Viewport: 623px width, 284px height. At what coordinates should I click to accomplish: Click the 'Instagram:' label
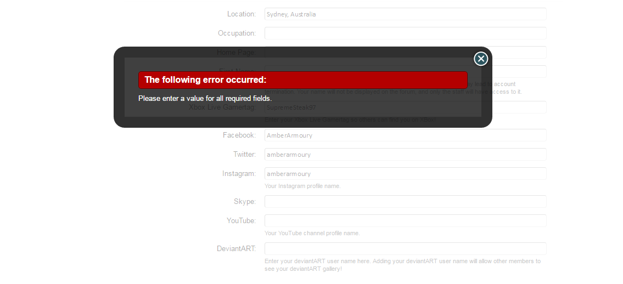pos(239,174)
